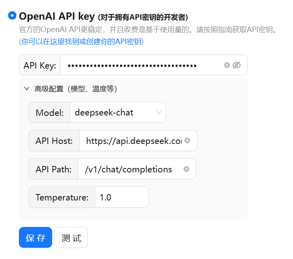293x259 pixels.
Task: Reveal the API key using the eye icon
Action: pos(237,65)
